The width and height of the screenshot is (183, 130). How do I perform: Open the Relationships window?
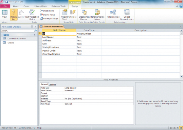coord(113,14)
